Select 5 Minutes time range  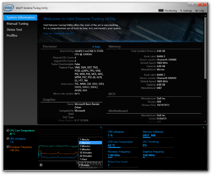pyautogui.click(x=90, y=149)
